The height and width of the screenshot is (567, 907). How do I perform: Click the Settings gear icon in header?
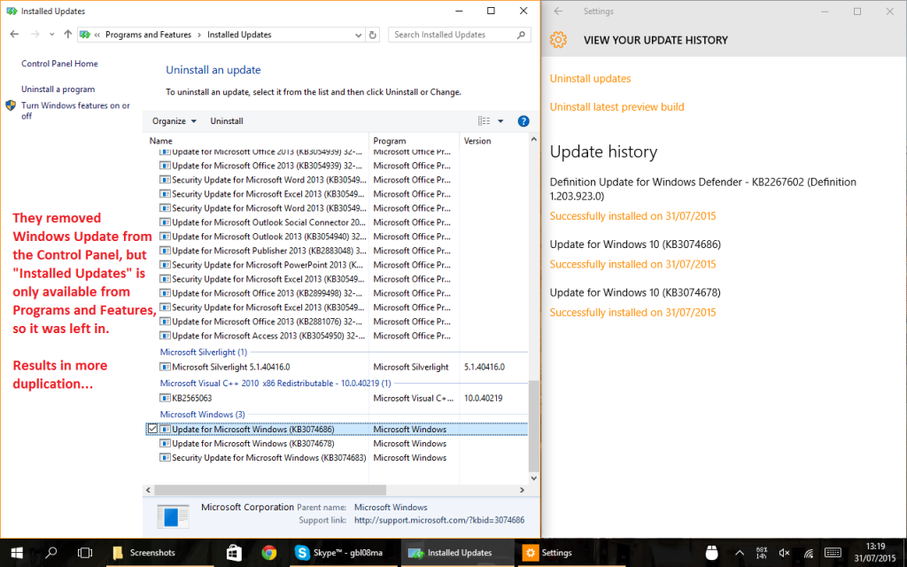558,40
